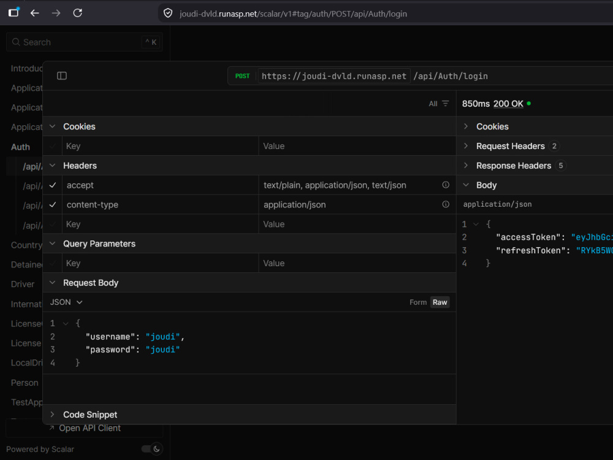Click the shield site-security icon
613x460 pixels.
point(168,13)
